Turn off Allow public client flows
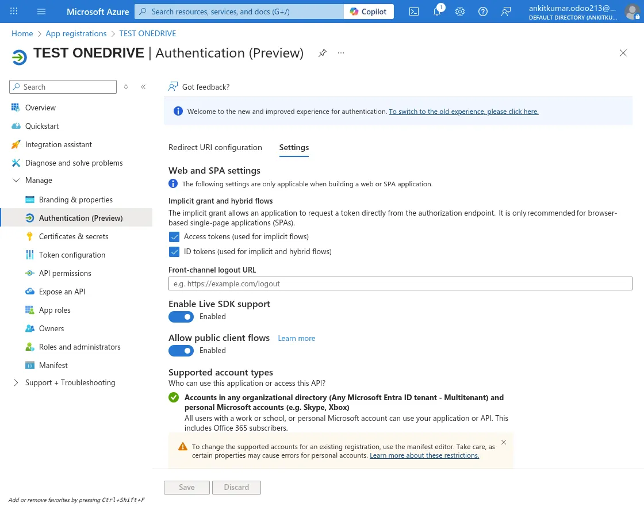 tap(181, 351)
